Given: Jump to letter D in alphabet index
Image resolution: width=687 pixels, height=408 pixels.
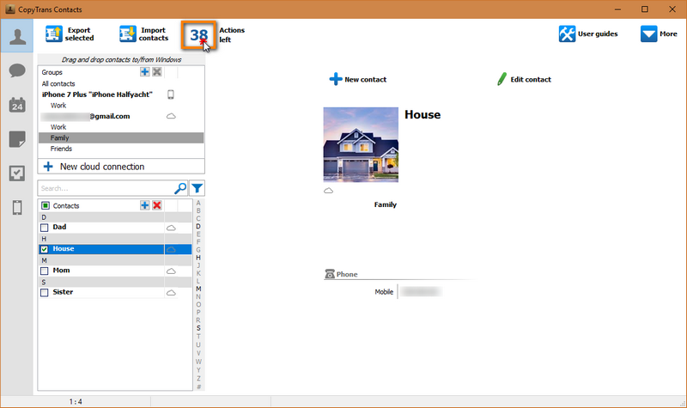Looking at the screenshot, I should 198,227.
